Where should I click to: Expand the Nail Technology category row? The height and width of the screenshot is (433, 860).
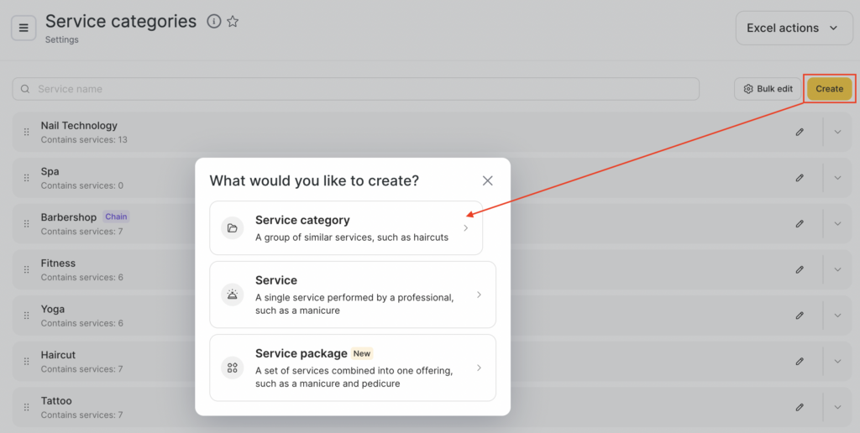837,132
